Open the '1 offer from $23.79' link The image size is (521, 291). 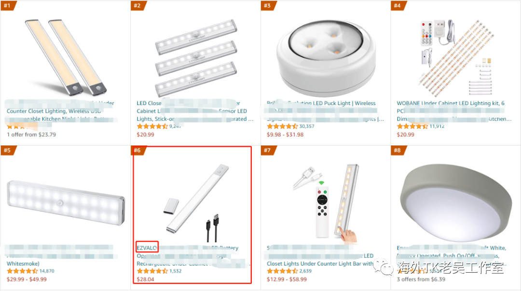pos(31,134)
